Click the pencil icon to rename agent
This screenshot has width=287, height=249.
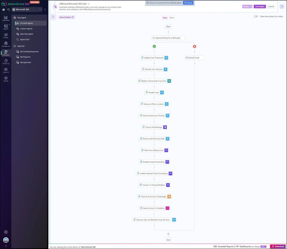[x=89, y=4]
